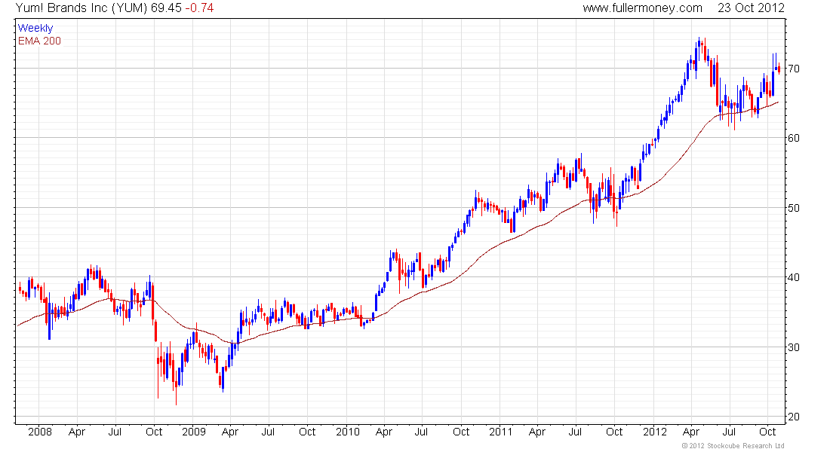Click the 2008 year label on time axis
830x452 pixels.
pos(40,432)
